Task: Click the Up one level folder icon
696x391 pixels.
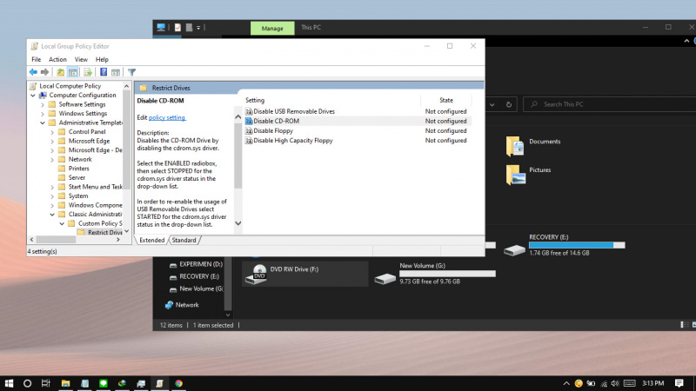Action: point(60,72)
